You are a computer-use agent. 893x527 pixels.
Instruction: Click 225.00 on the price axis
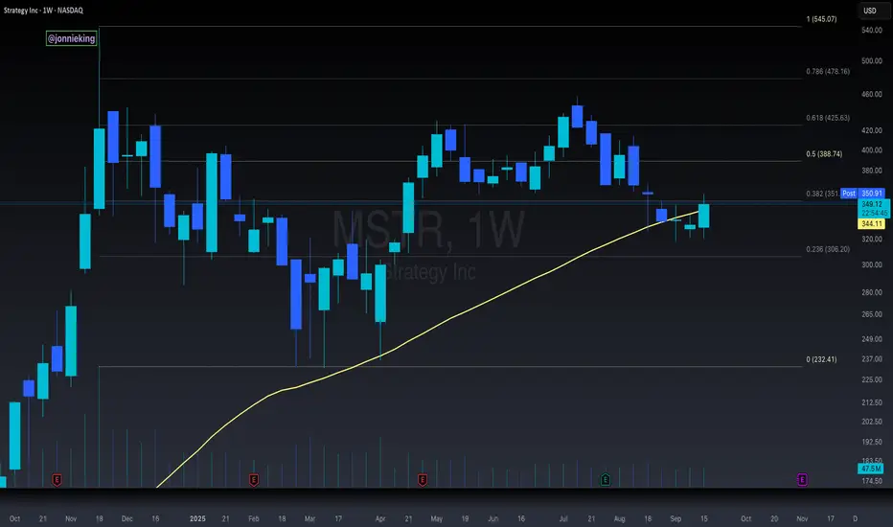(872, 379)
